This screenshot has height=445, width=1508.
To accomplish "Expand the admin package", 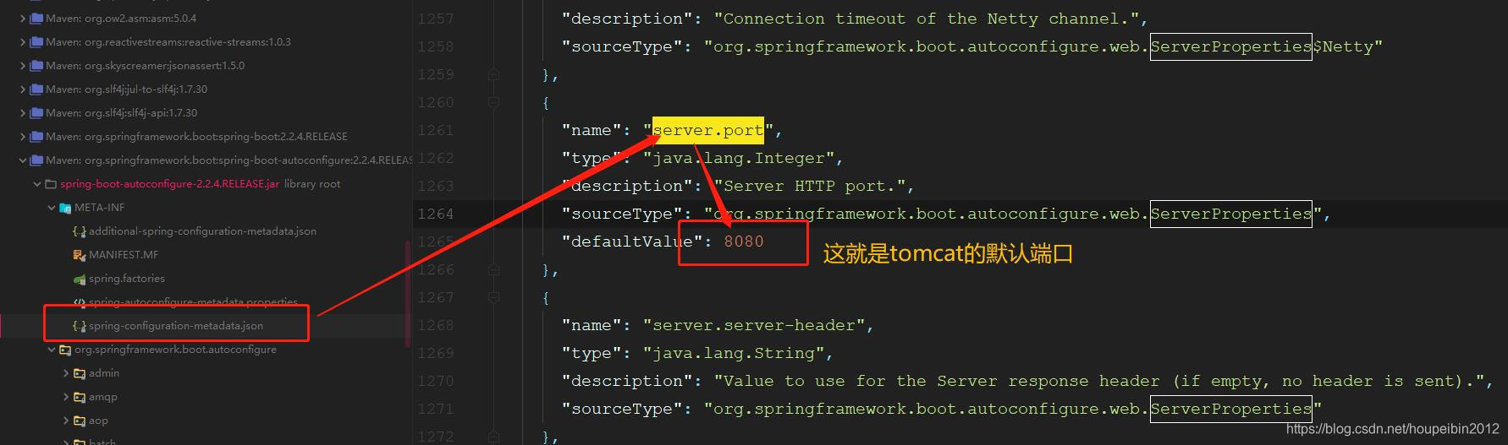I will (66, 372).
